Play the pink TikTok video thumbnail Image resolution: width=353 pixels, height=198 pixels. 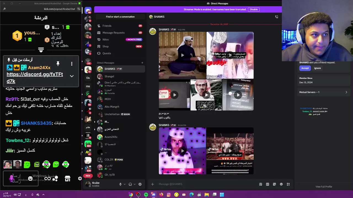point(182,151)
